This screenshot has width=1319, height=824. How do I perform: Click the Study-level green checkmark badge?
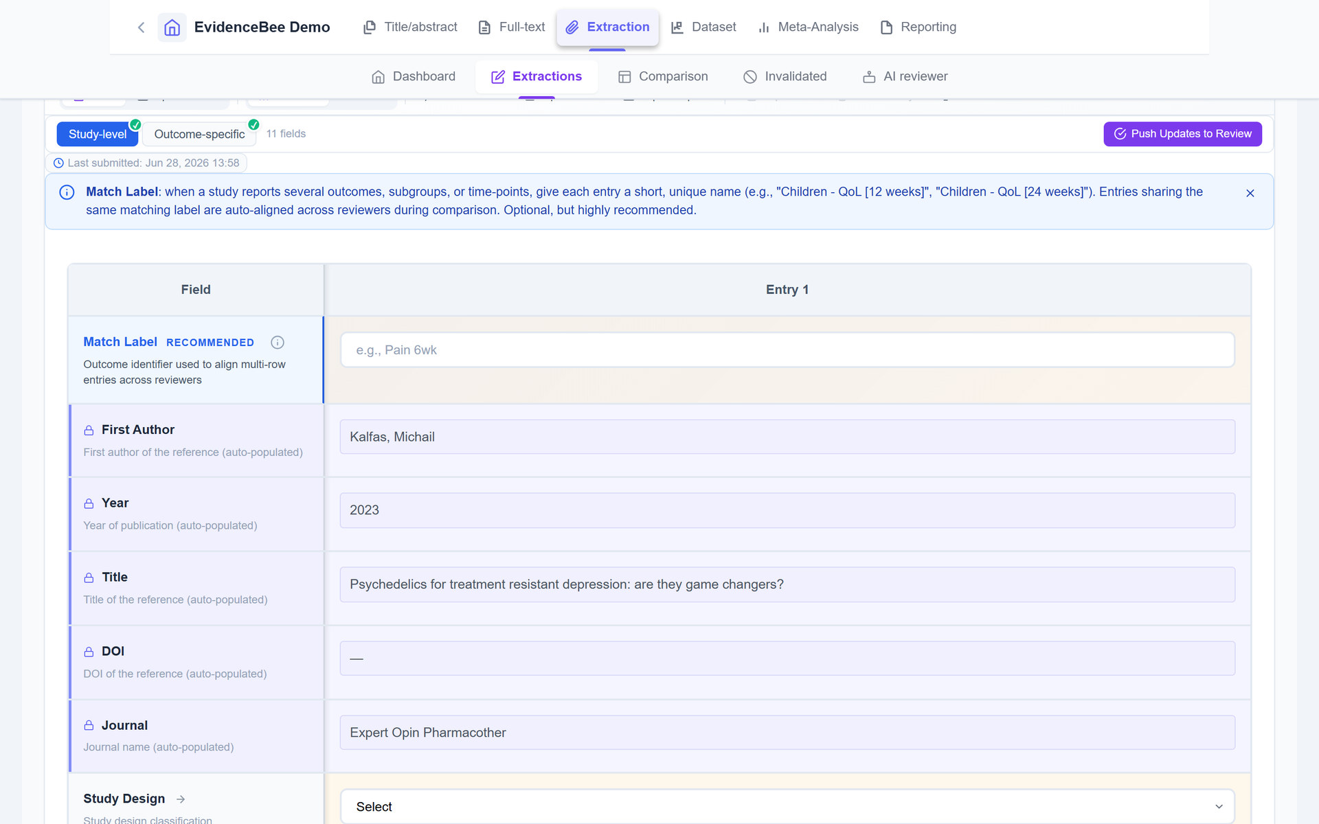pyautogui.click(x=135, y=124)
